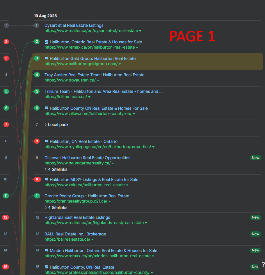Click green position 2 badge beside the remax.ca haliburton-real-estate result
Screen dimensions: 265x275
[x=37, y=42]
